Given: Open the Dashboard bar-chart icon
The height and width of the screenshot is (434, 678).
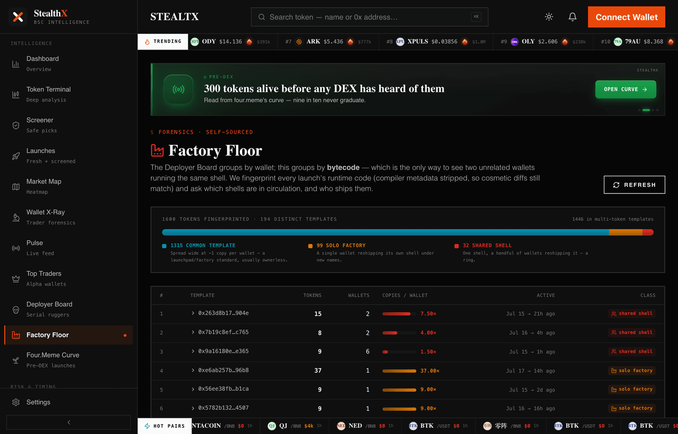Looking at the screenshot, I should (16, 64).
